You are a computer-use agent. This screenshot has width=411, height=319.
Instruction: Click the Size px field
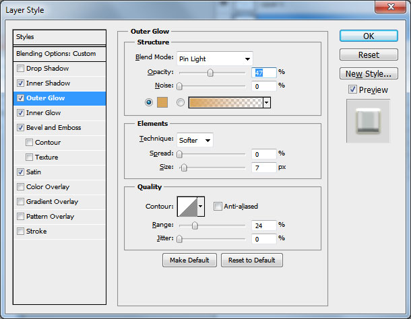click(x=264, y=168)
